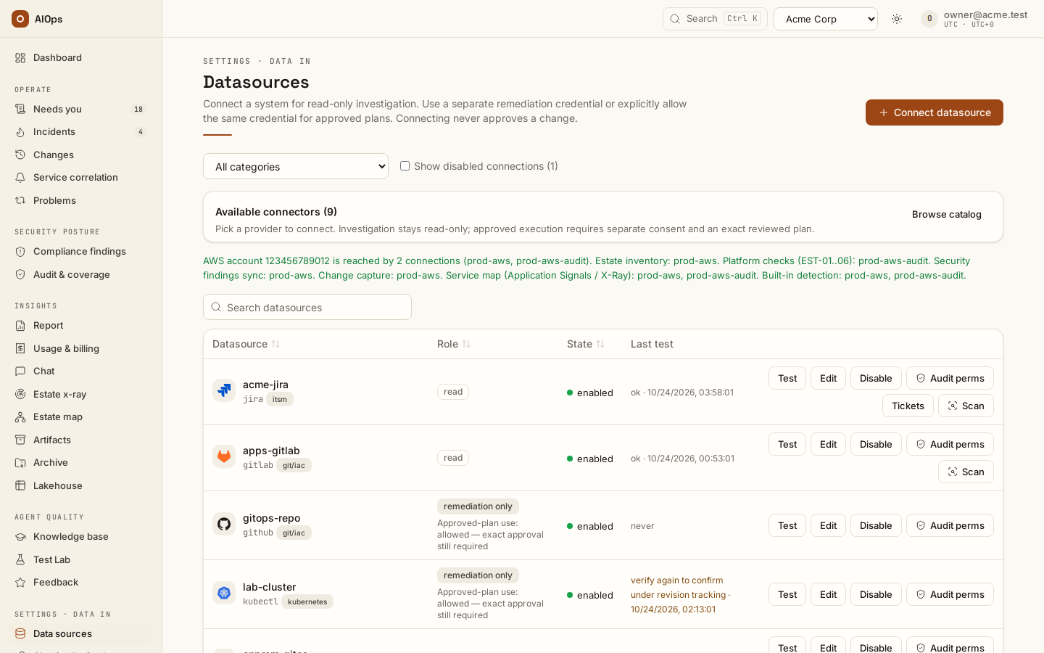Disable the apps-gitlab datasource
This screenshot has width=1044, height=653.
click(x=876, y=444)
